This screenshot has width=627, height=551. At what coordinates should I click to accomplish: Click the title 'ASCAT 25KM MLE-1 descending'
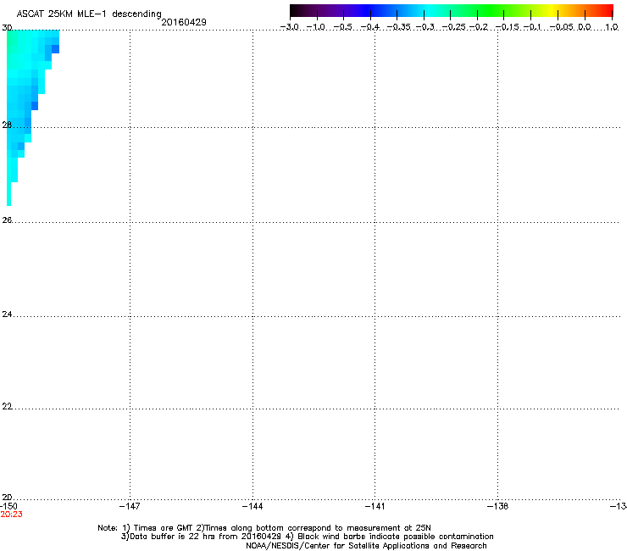(x=89, y=14)
